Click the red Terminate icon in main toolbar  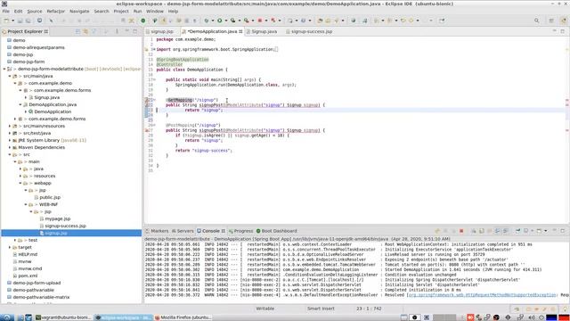(x=260, y=21)
